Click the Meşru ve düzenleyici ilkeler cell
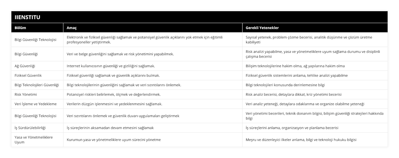Screen dimensions: 399x158 click(x=301, y=139)
